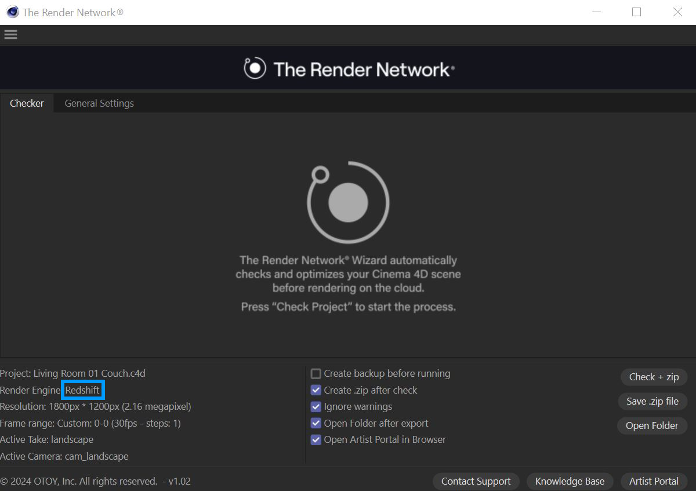Viewport: 696px width, 491px height.
Task: Go to the Knowledge Base
Action: coord(570,481)
